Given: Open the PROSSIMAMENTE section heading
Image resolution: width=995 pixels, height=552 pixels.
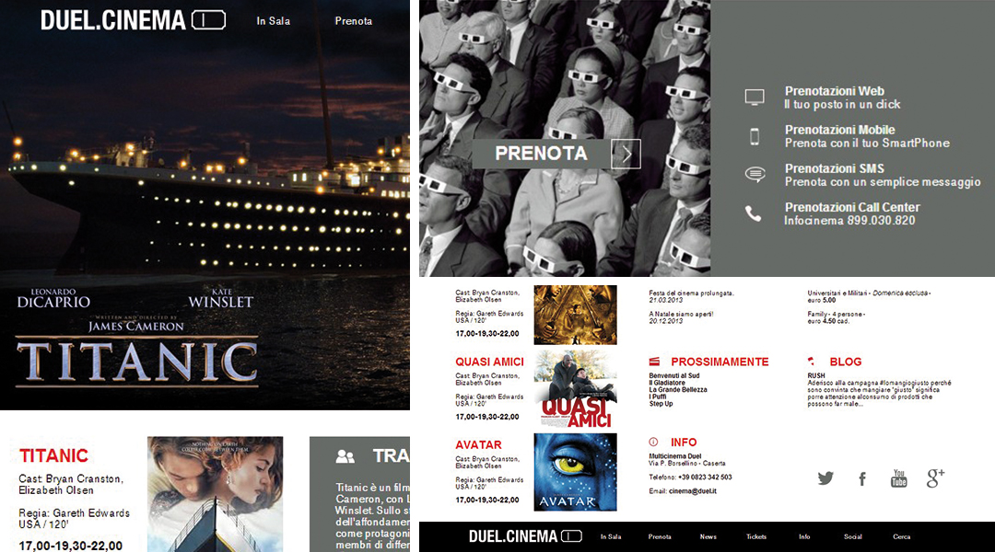Looking at the screenshot, I should (x=720, y=362).
